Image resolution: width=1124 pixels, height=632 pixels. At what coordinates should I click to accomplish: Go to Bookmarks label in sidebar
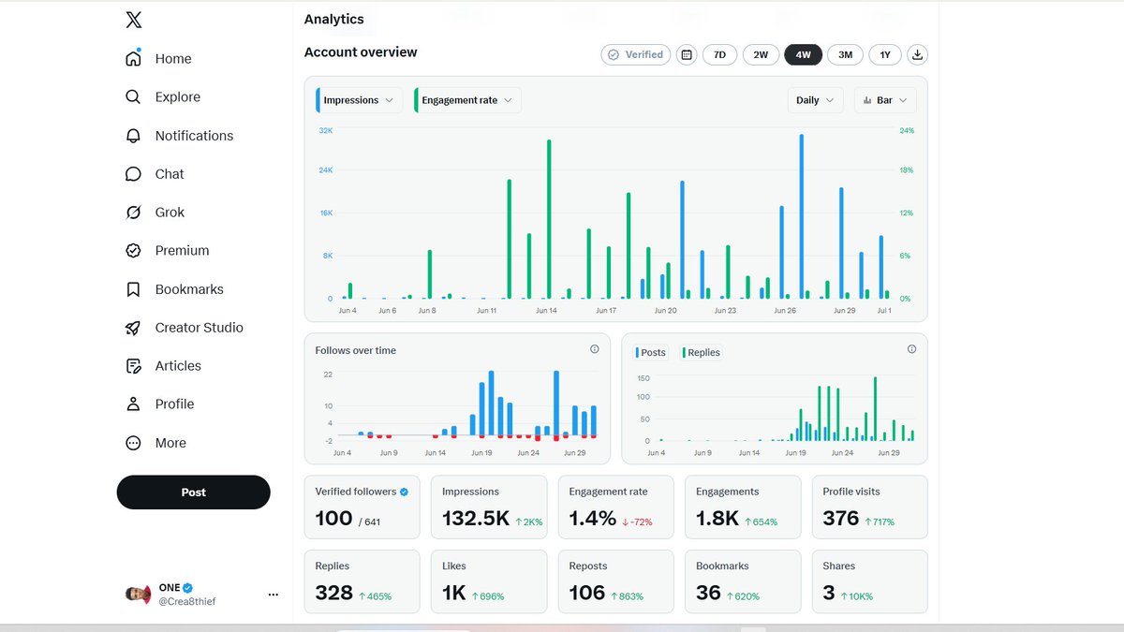click(189, 289)
